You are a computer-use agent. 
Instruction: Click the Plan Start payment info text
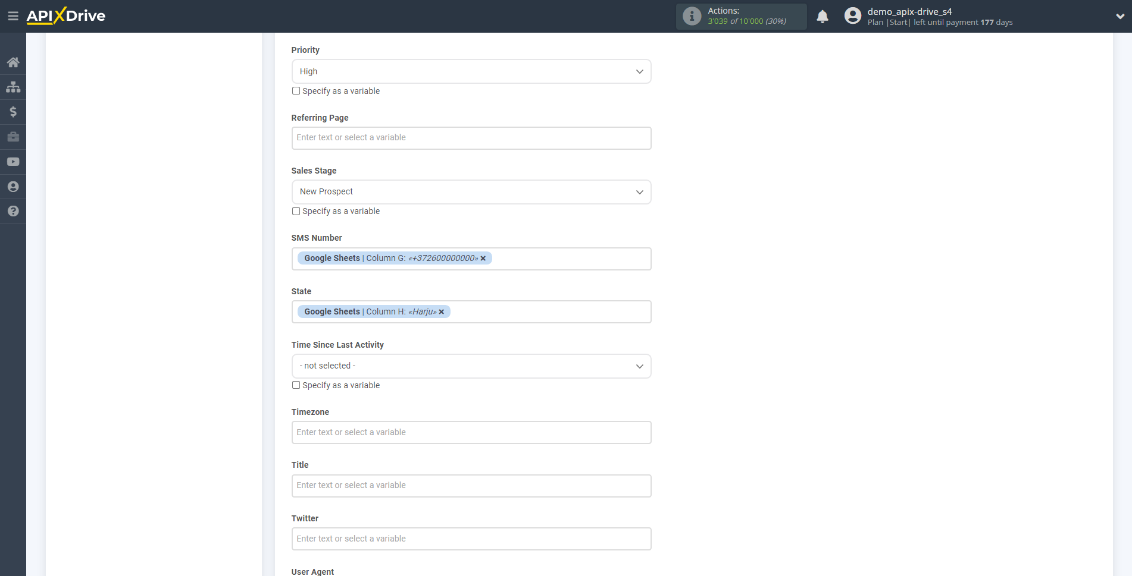940,23
